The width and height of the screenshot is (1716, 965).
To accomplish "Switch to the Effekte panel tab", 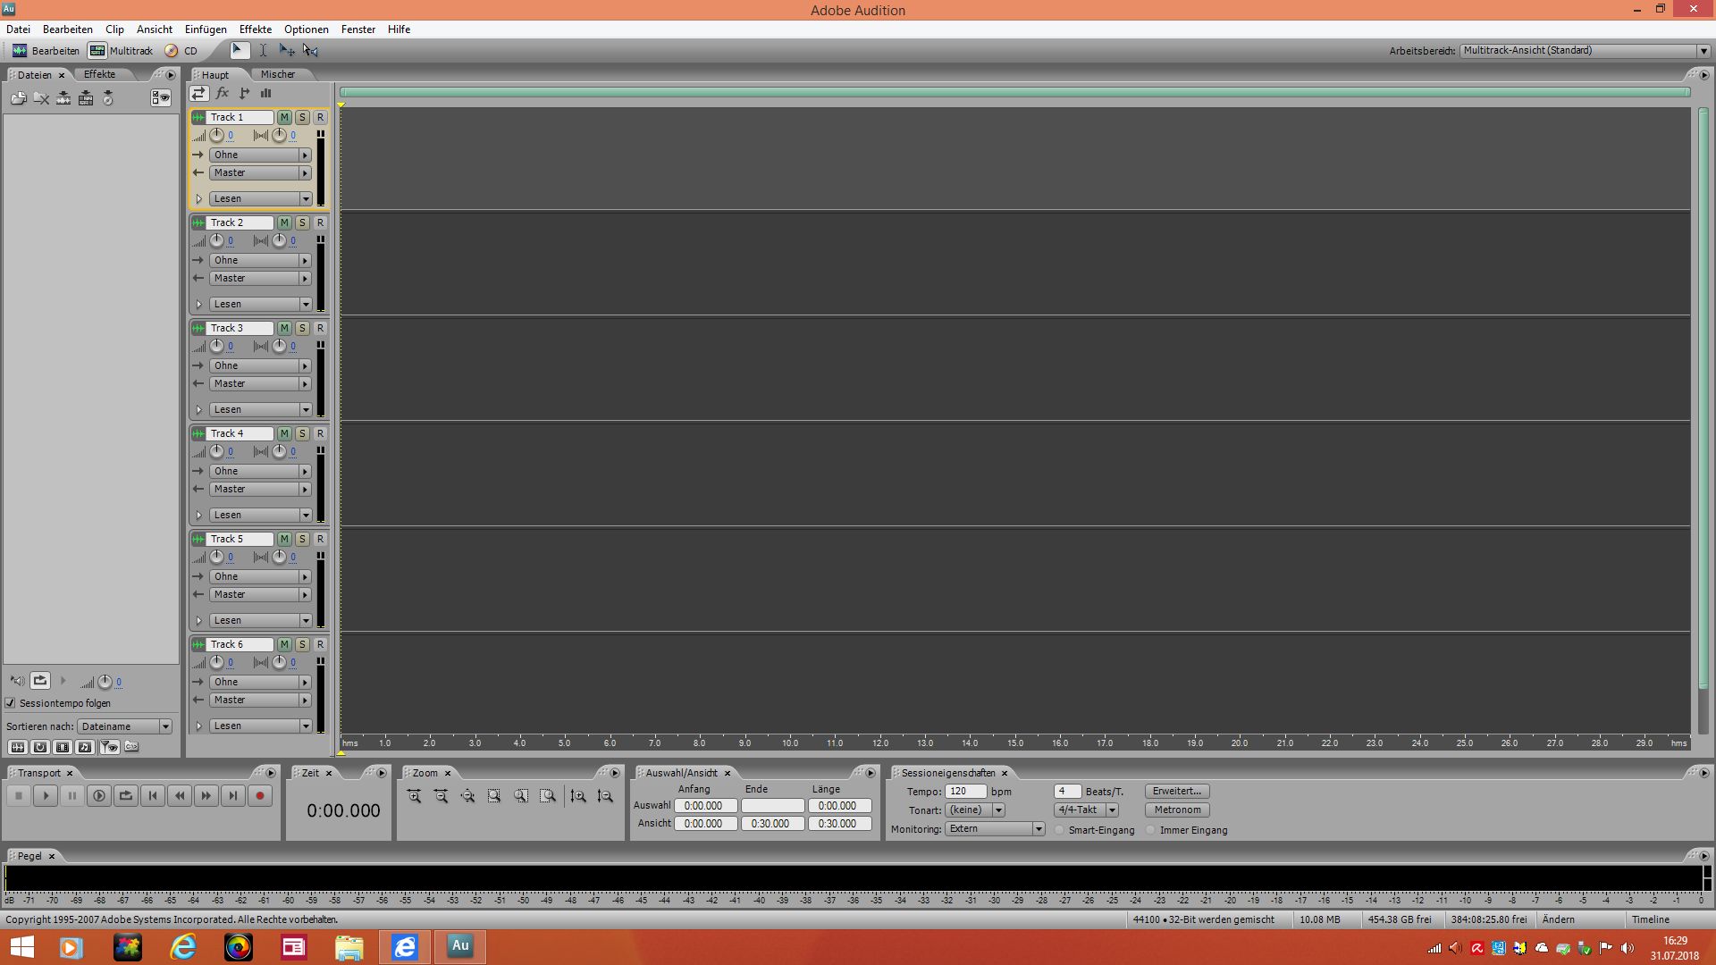I will click(99, 74).
